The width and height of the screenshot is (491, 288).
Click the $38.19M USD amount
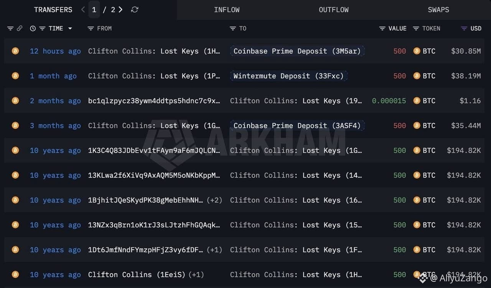point(466,76)
